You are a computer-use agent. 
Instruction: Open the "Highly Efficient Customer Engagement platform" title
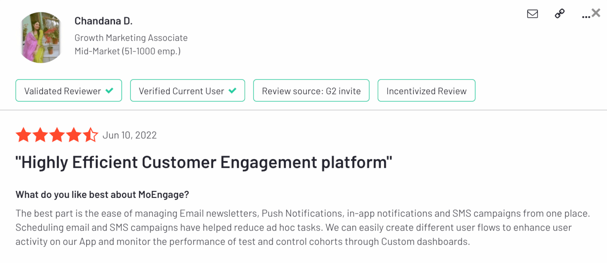tap(204, 162)
